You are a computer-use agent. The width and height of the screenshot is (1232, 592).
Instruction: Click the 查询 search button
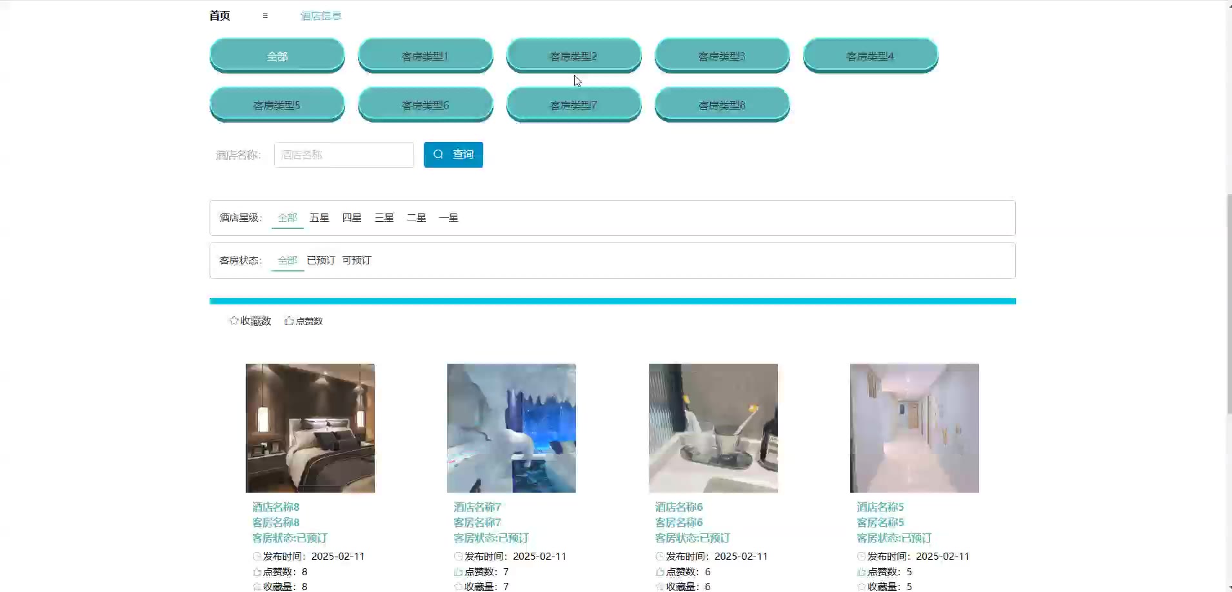click(453, 155)
